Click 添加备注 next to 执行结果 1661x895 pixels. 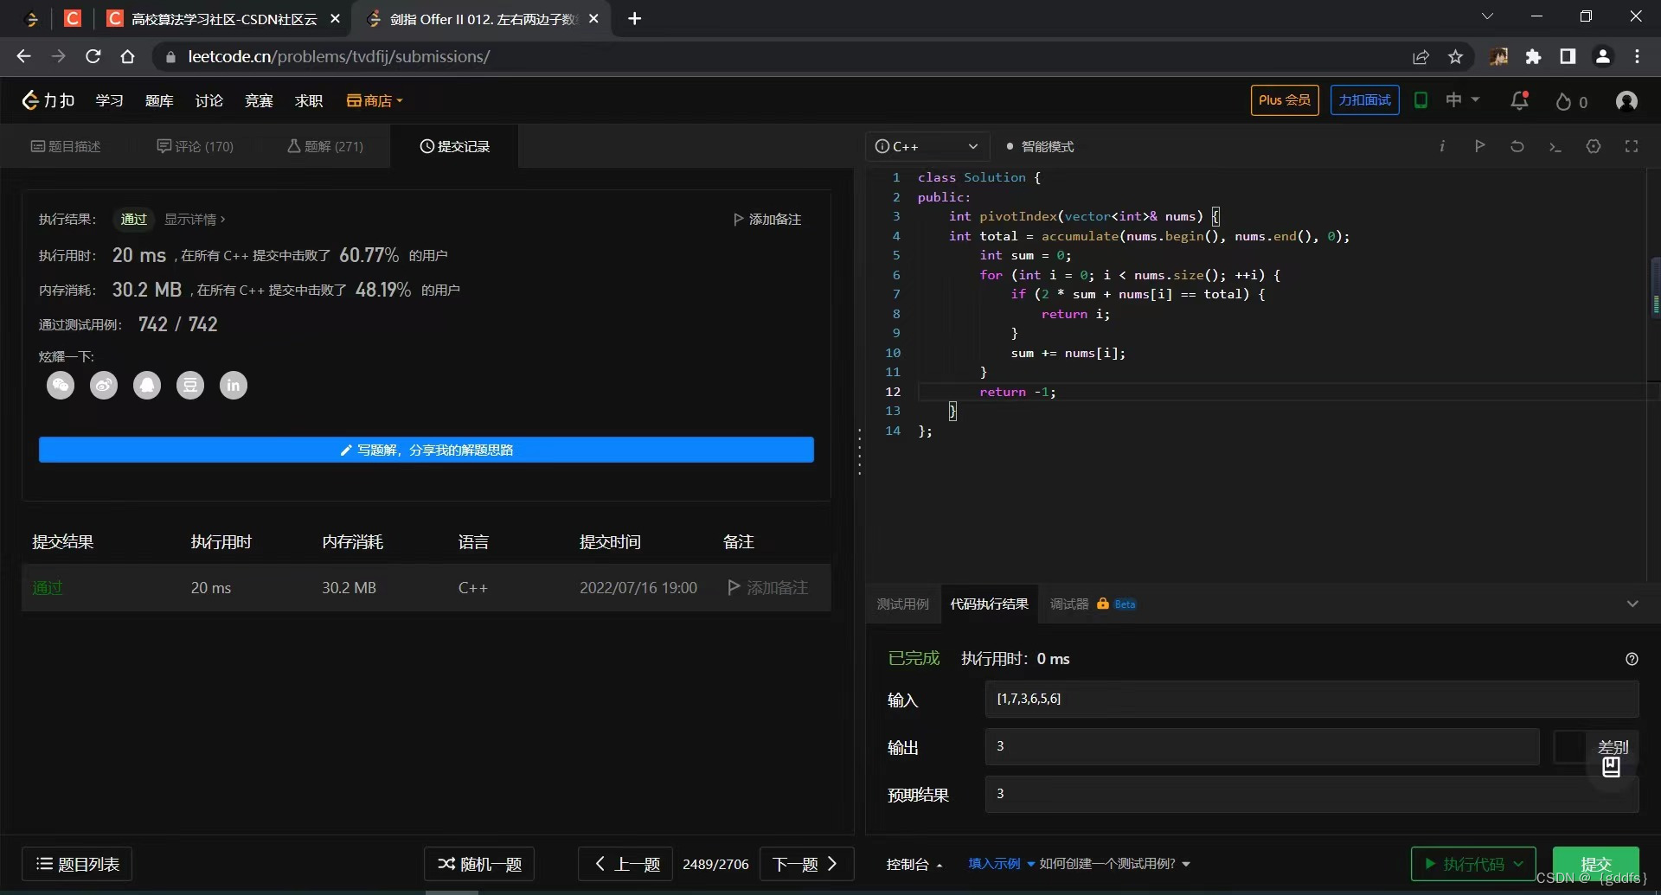766,220
